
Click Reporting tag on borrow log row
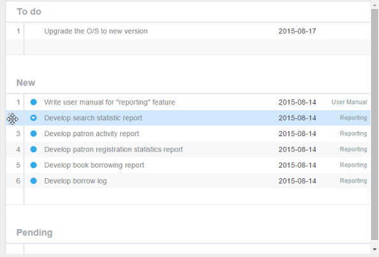coord(354,181)
